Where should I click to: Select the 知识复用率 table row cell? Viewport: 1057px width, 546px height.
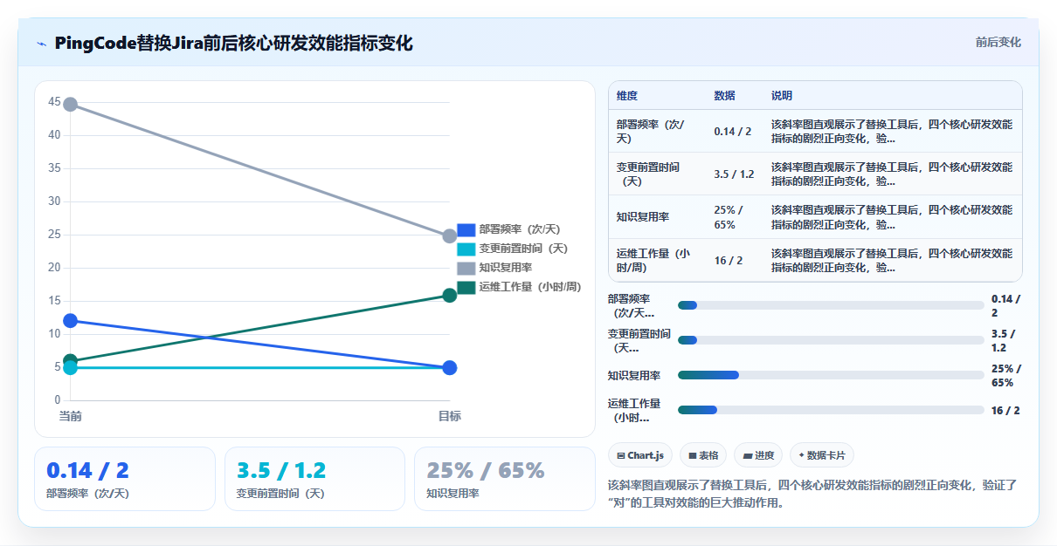point(657,217)
